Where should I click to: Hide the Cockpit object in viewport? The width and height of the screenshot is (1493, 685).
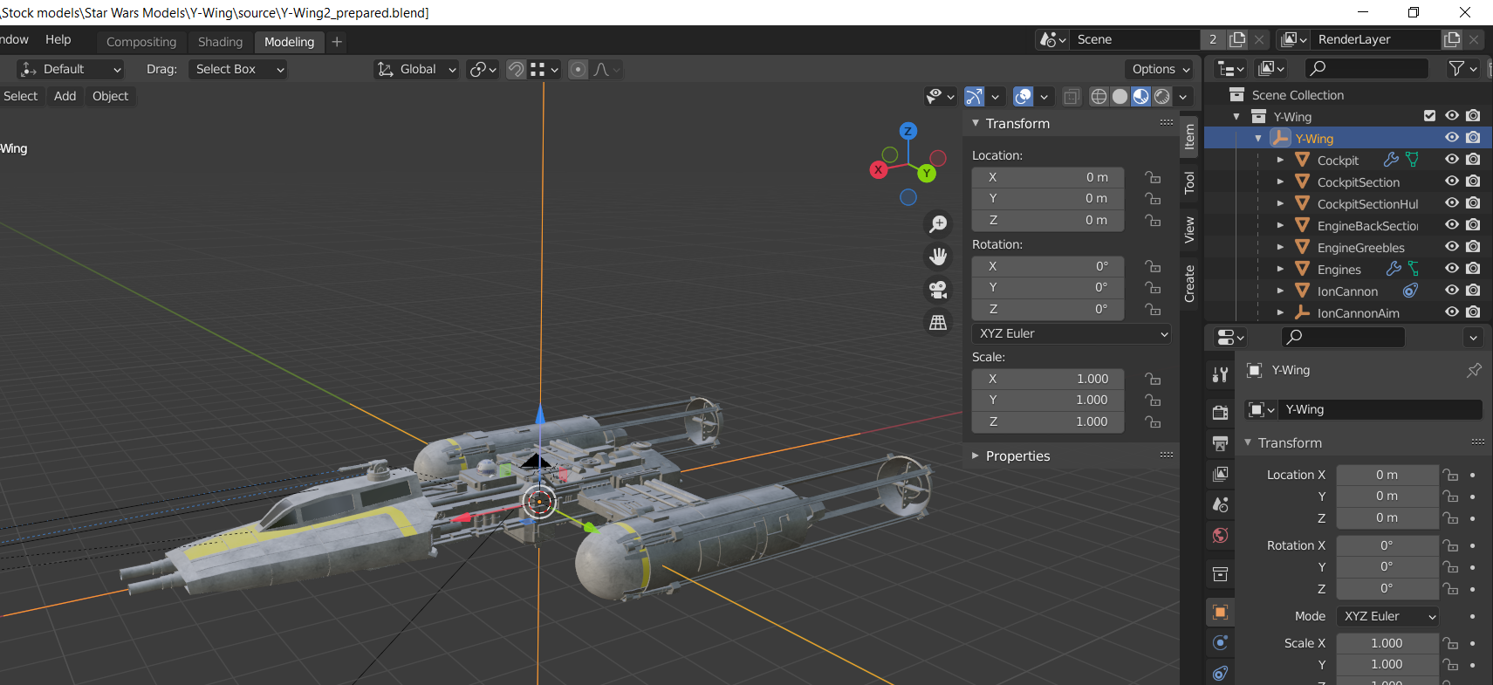tap(1452, 159)
